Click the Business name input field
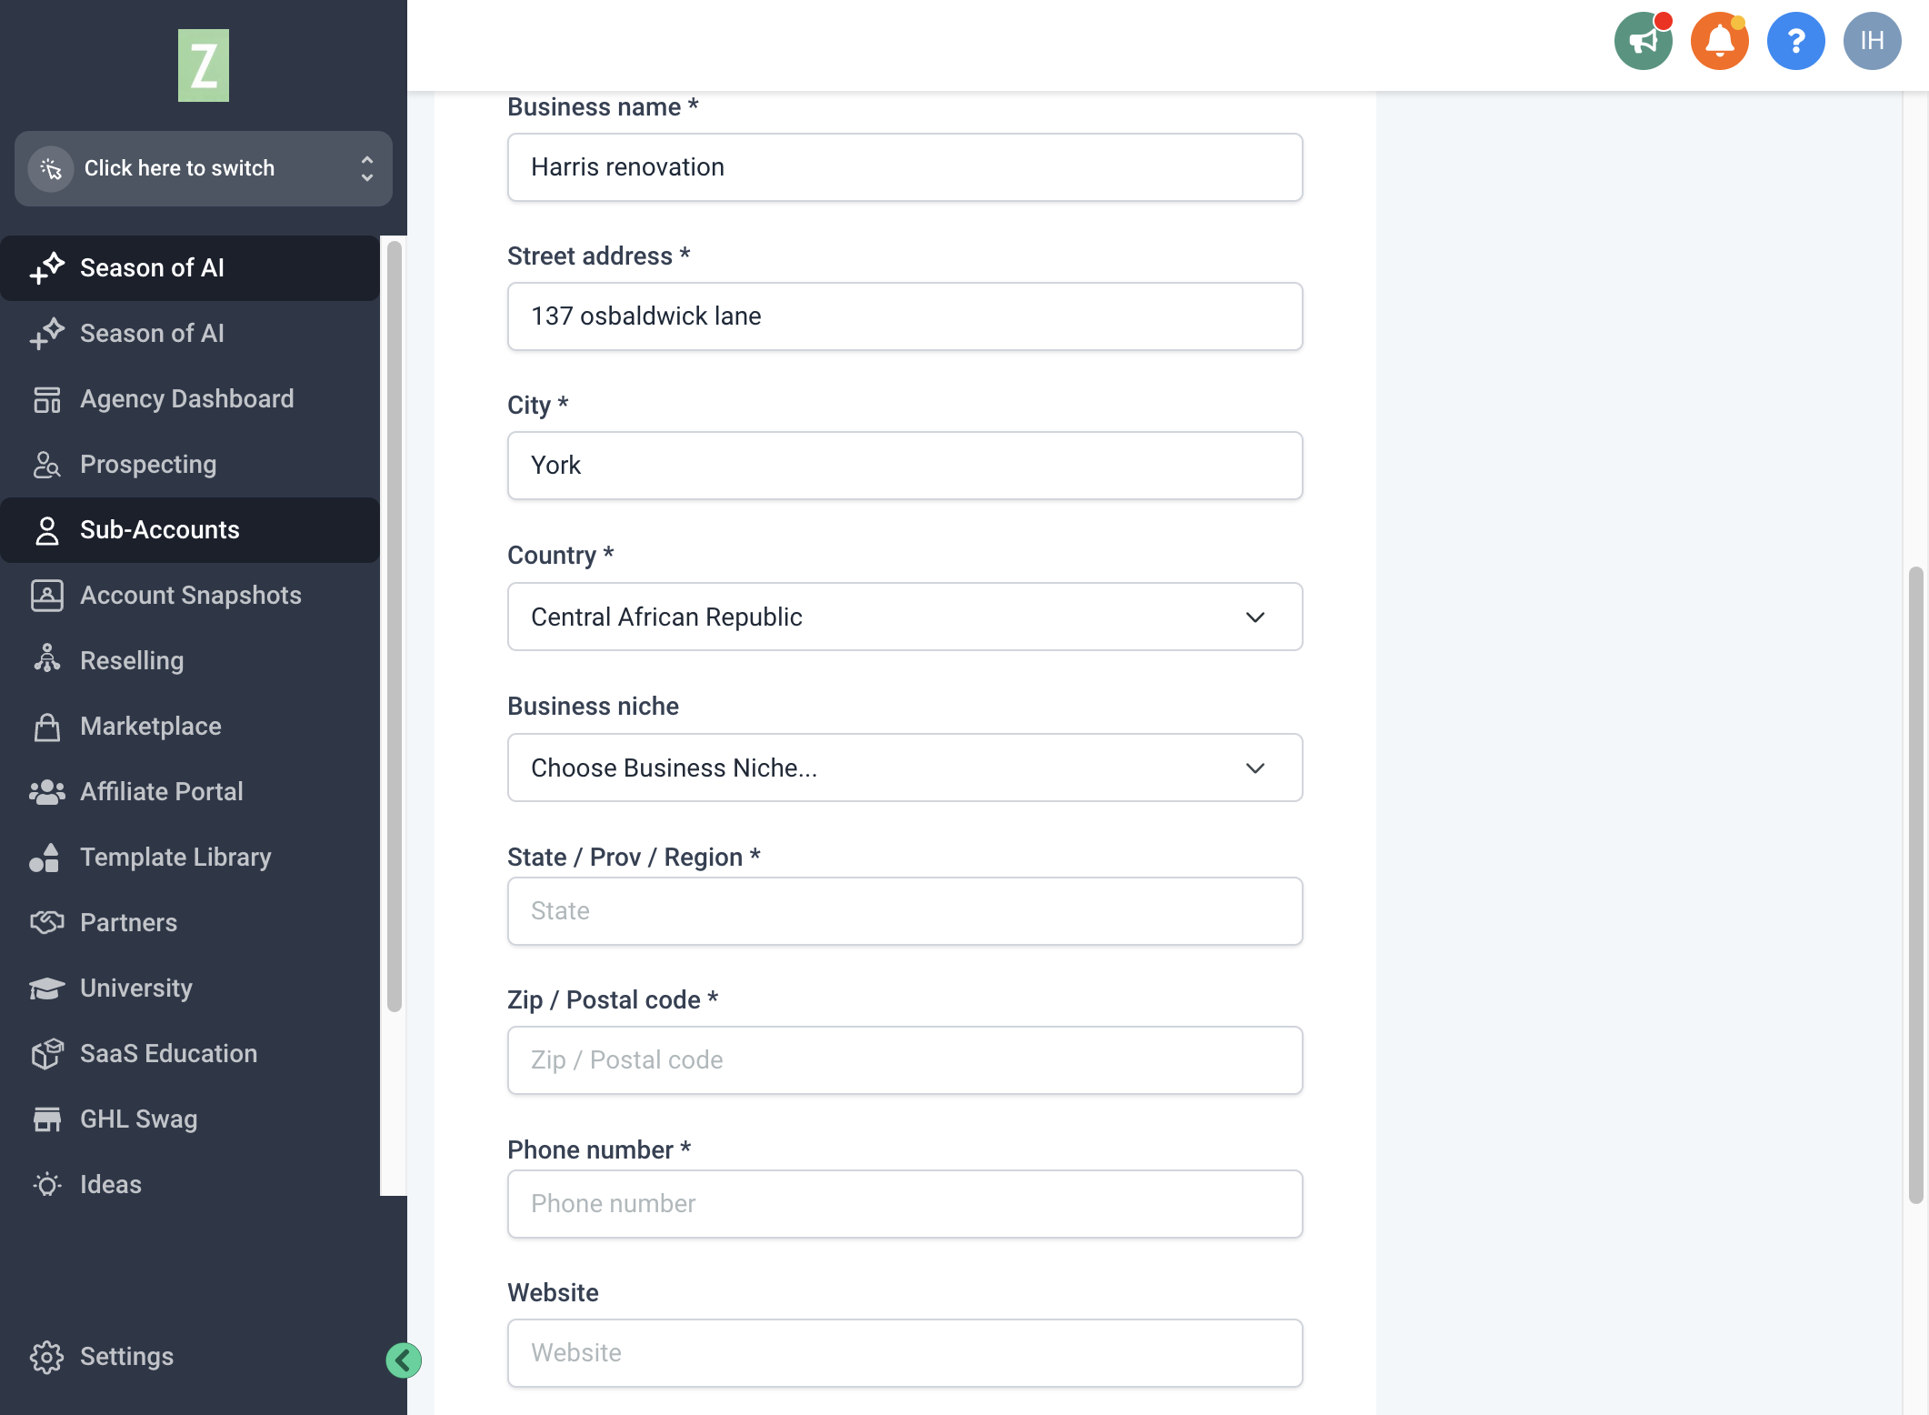 point(905,167)
